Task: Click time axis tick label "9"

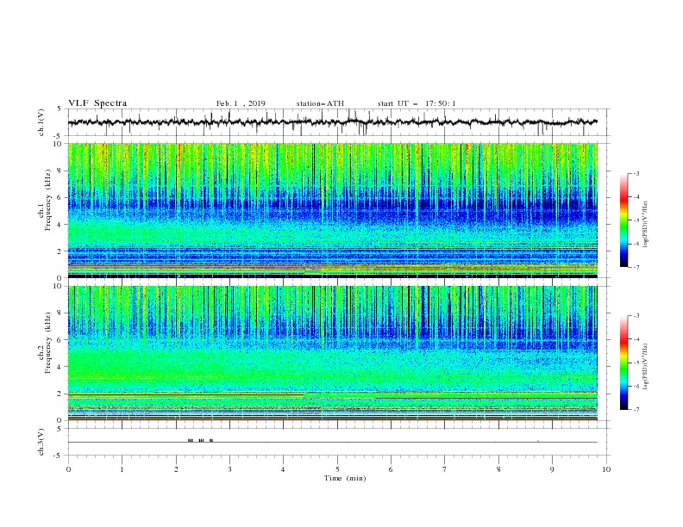Action: [552, 469]
